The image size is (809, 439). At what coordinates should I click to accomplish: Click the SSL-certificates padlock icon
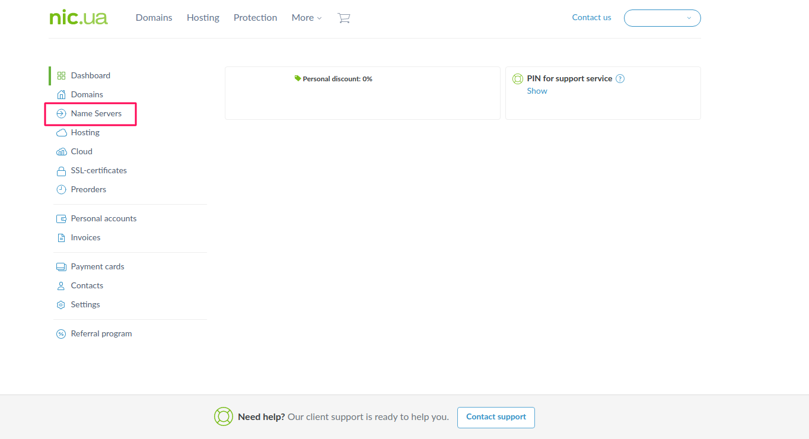pyautogui.click(x=61, y=171)
